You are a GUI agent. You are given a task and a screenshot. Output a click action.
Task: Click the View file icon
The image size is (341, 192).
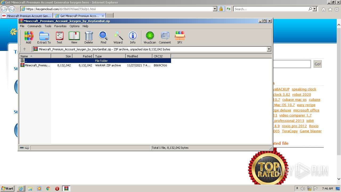pos(74,37)
